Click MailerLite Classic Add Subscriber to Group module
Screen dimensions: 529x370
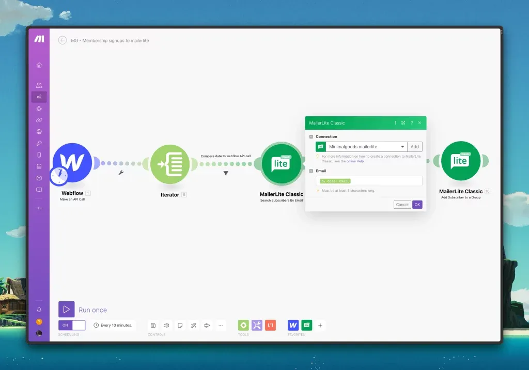tap(460, 161)
